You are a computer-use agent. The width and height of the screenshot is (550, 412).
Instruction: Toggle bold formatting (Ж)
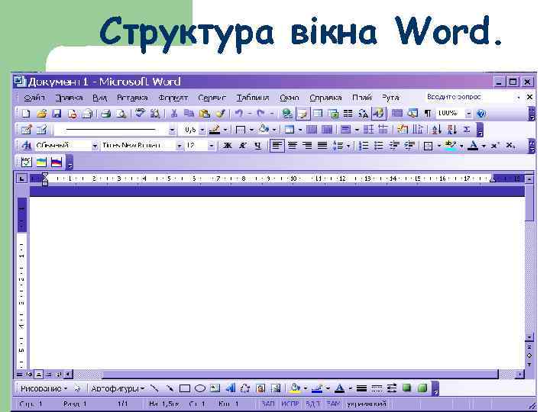pyautogui.click(x=228, y=146)
